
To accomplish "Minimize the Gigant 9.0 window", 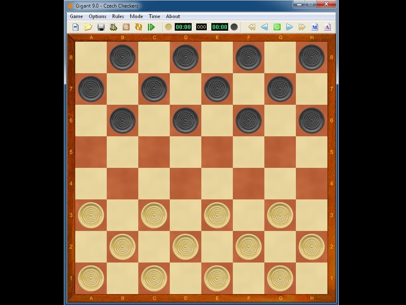I will 299,4.
